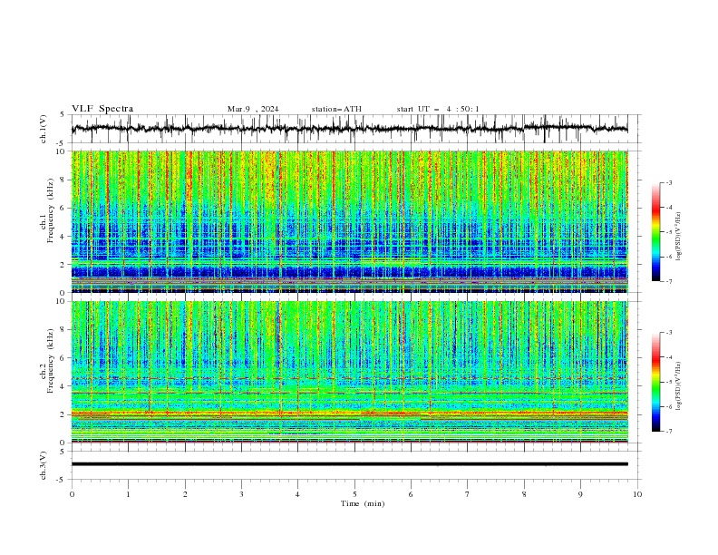This screenshot has width=718, height=555.
Task: Click the "-5" tick on ch.1 color bar
Action: 668,232
